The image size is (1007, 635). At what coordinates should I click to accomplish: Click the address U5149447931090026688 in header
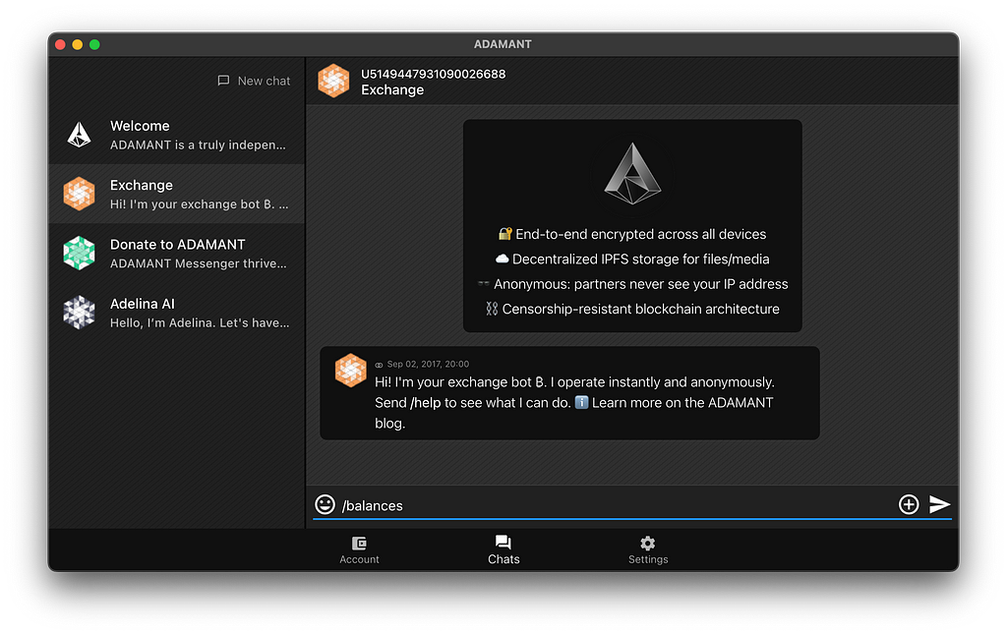[x=434, y=74]
